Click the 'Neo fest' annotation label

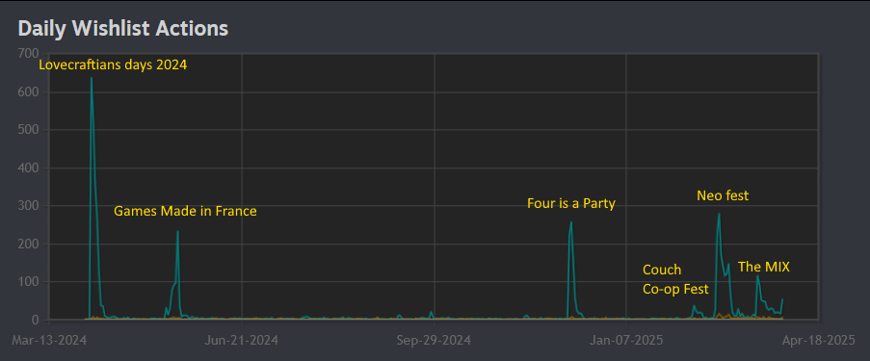tap(723, 195)
